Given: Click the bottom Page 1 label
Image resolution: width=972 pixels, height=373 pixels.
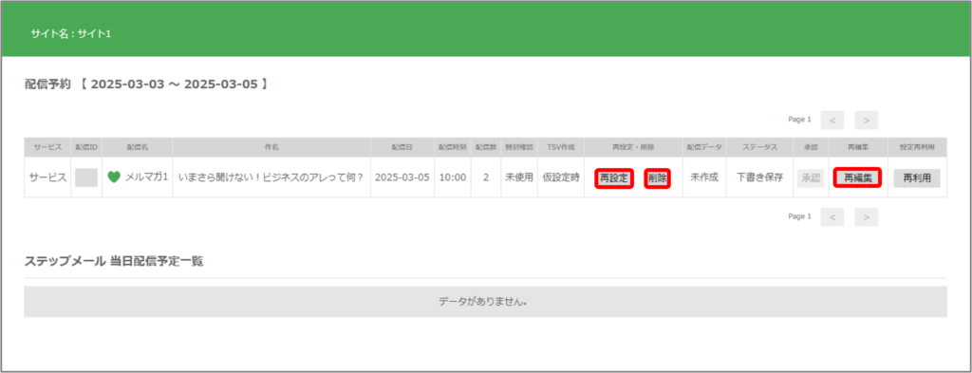Looking at the screenshot, I should pyautogui.click(x=799, y=216).
